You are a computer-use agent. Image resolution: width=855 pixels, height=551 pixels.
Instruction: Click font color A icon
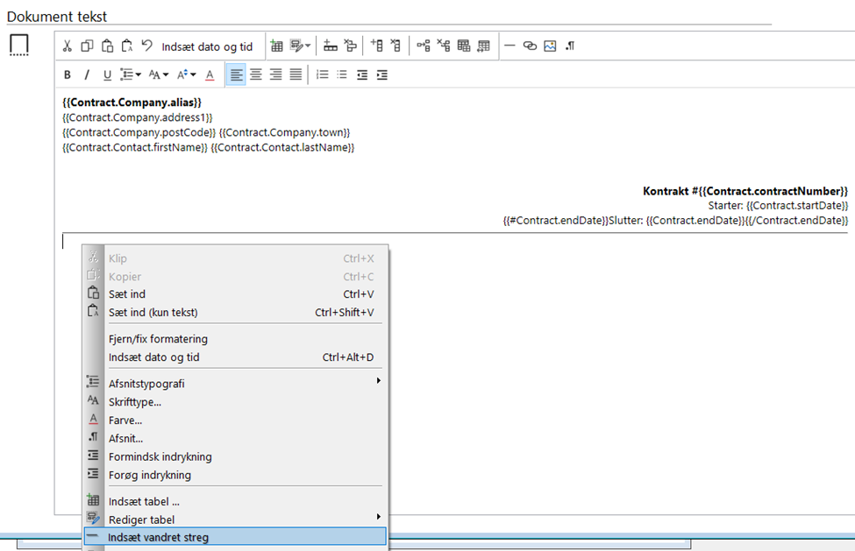210,75
